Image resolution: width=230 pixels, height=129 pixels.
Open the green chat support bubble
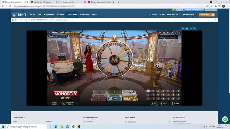coord(225,119)
